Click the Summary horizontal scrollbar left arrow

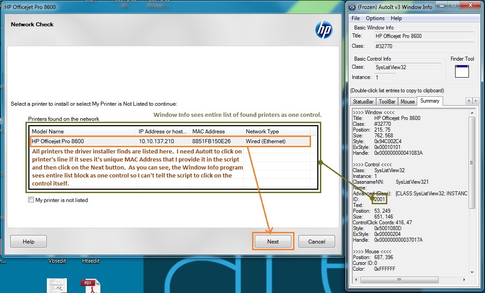(356, 280)
